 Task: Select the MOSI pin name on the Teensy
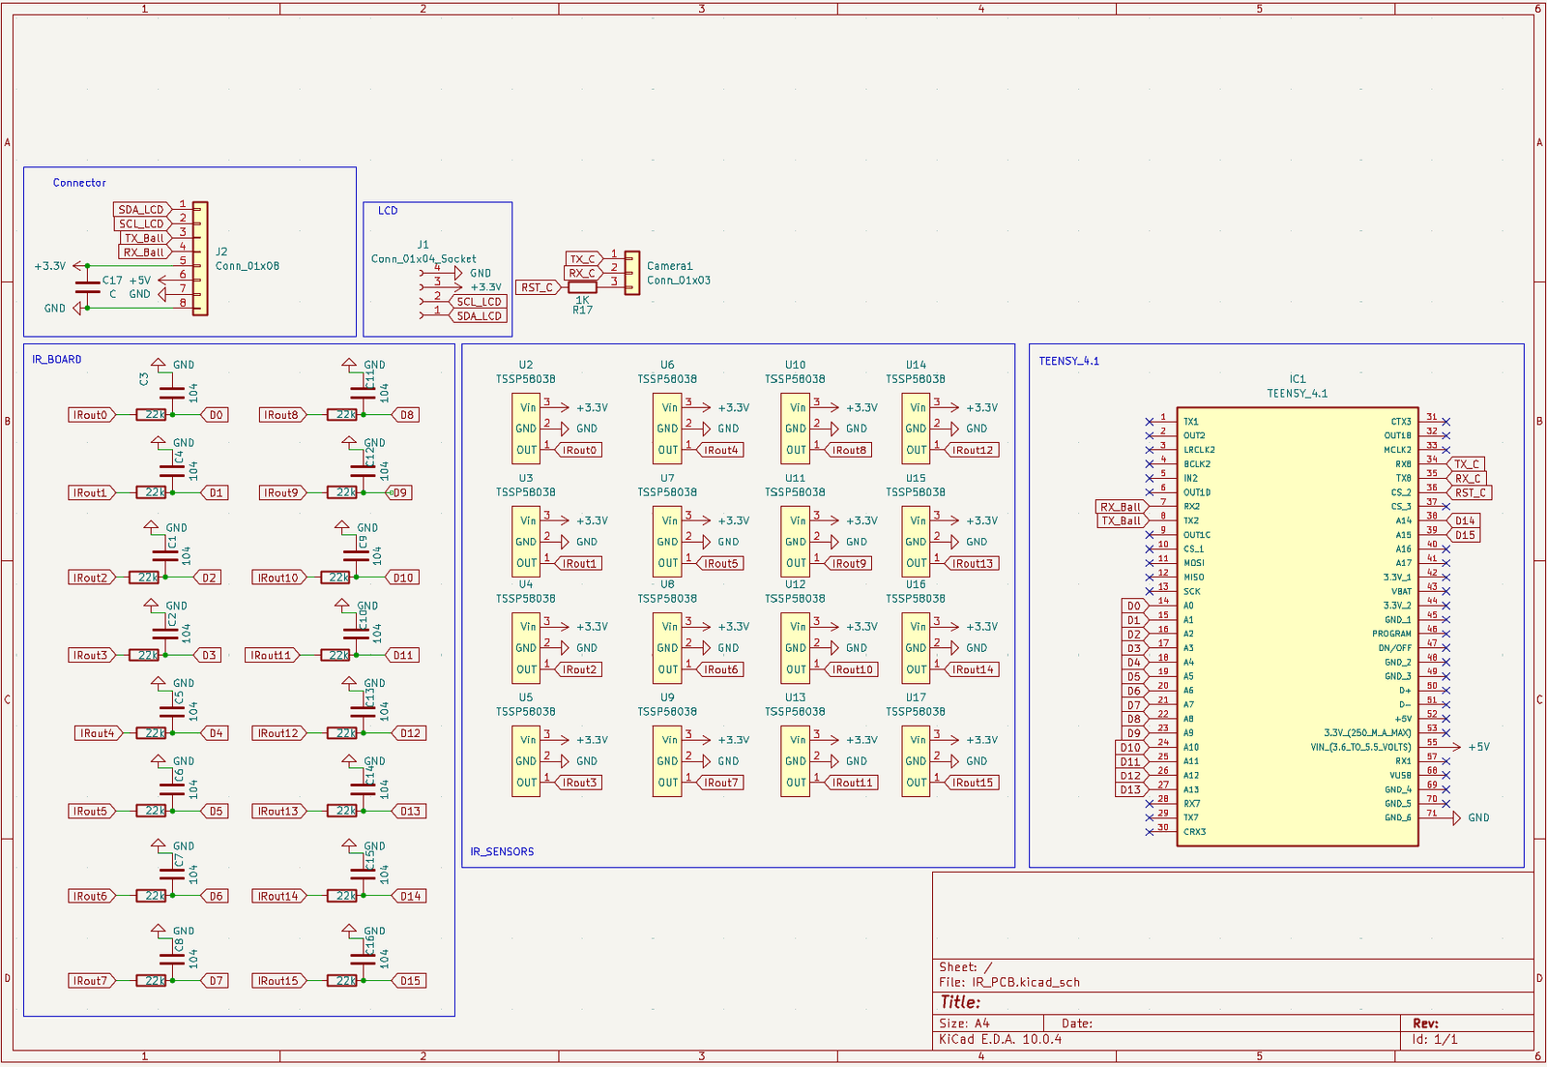point(1194,563)
